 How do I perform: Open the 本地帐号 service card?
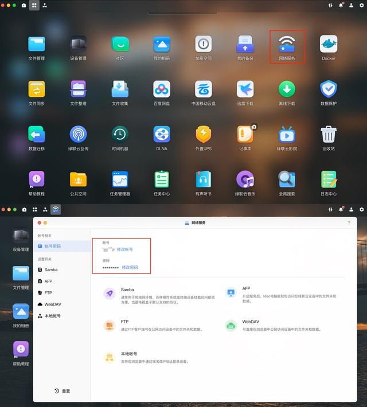click(x=146, y=358)
